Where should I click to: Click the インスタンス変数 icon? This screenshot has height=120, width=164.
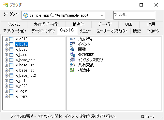pyautogui.click(x=72, y=60)
